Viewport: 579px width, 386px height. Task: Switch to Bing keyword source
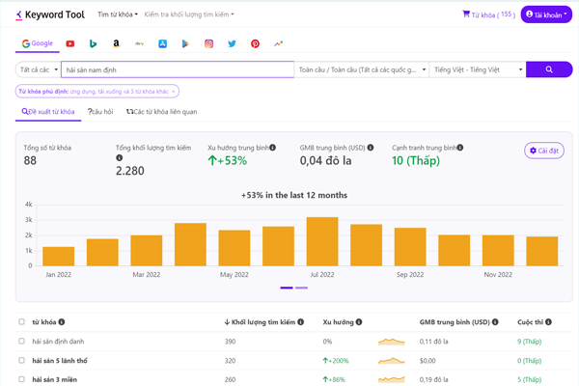point(93,43)
